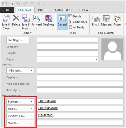Image resolution: width=126 pixels, height=128 pixels.
Task: Open the FILE tab
Action: pyautogui.click(x=7, y=10)
